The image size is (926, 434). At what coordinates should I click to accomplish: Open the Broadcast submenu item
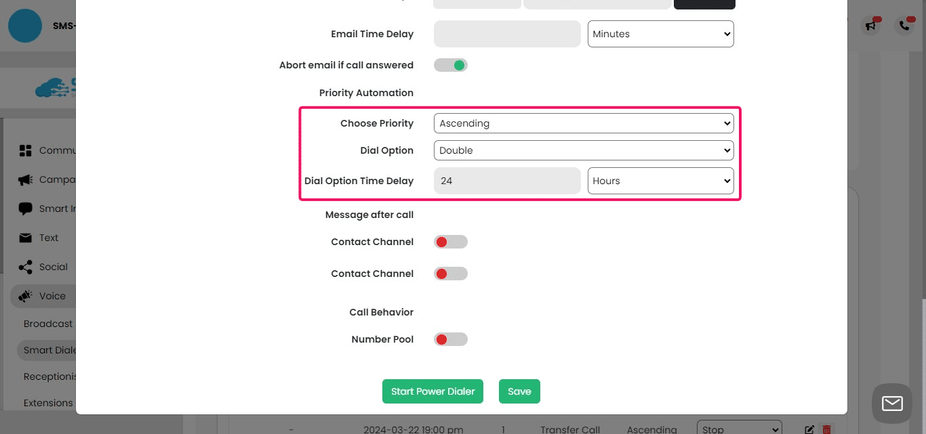(x=48, y=324)
